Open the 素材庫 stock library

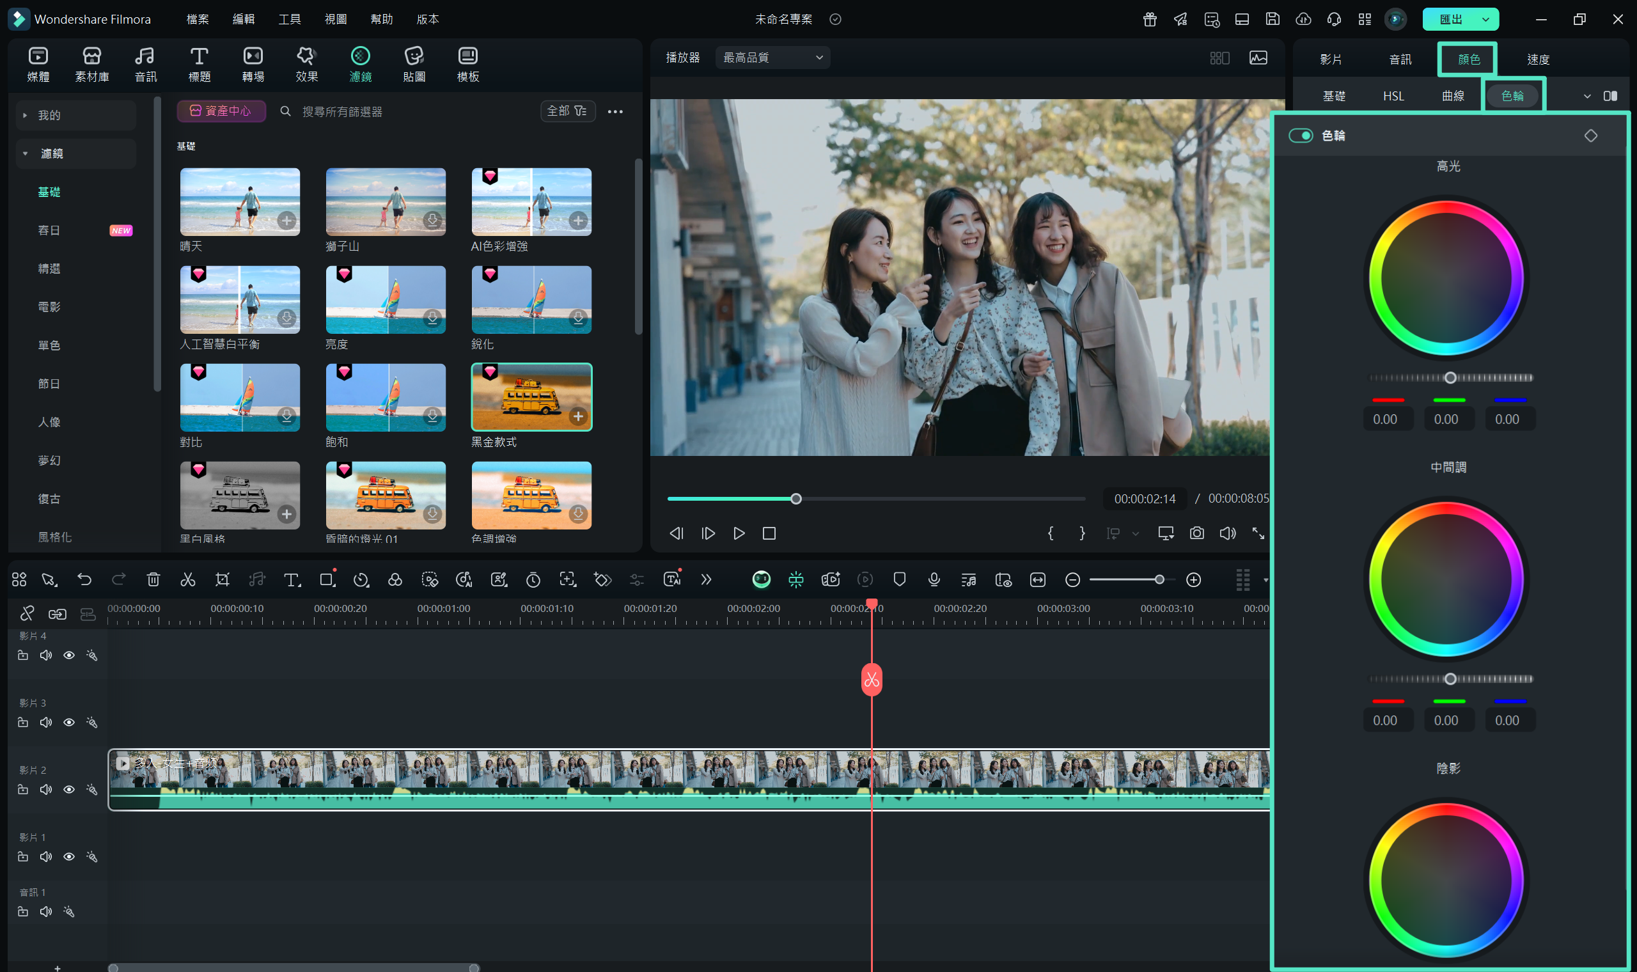click(x=91, y=64)
